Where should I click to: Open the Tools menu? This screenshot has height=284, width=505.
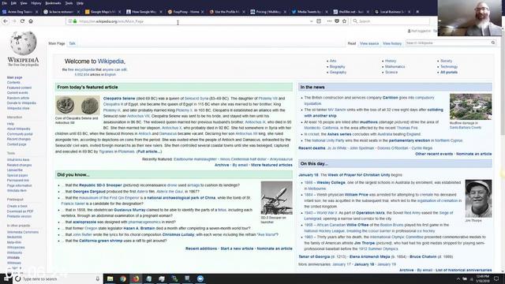click(69, 3)
